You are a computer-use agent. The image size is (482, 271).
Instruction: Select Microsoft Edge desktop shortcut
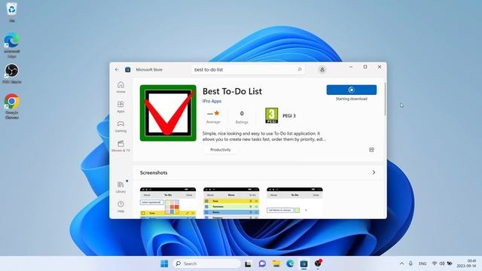point(12,45)
